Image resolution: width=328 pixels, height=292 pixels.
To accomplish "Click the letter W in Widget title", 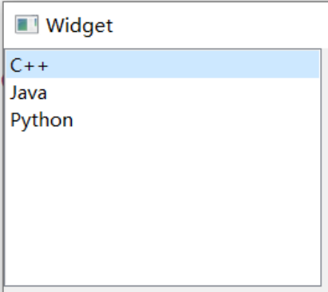I will point(55,26).
